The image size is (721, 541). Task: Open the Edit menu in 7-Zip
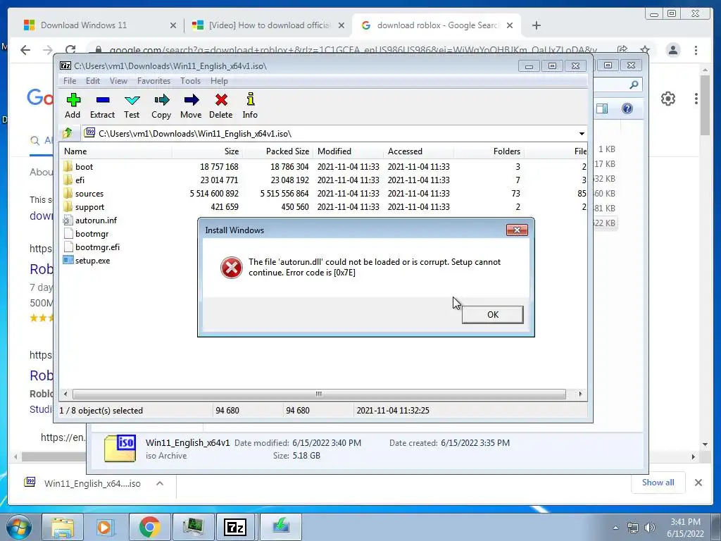[93, 81]
